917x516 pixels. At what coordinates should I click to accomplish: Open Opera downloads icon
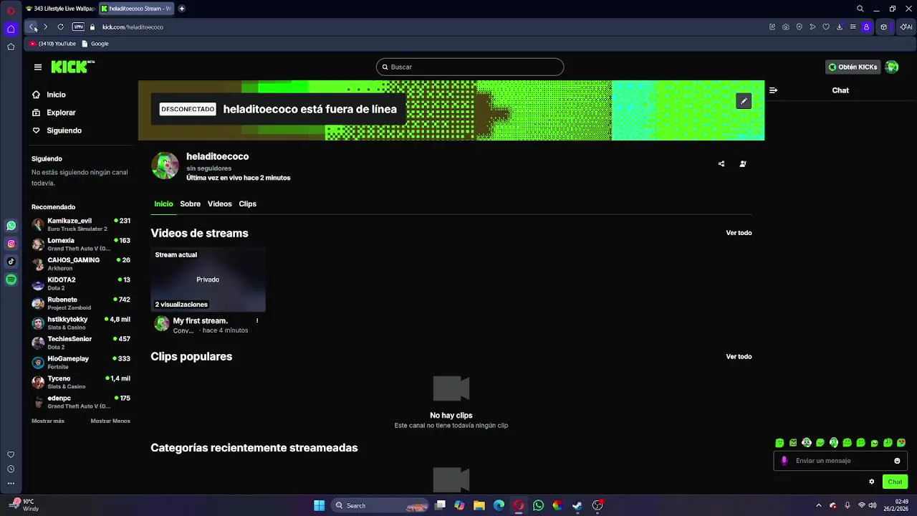point(840,27)
